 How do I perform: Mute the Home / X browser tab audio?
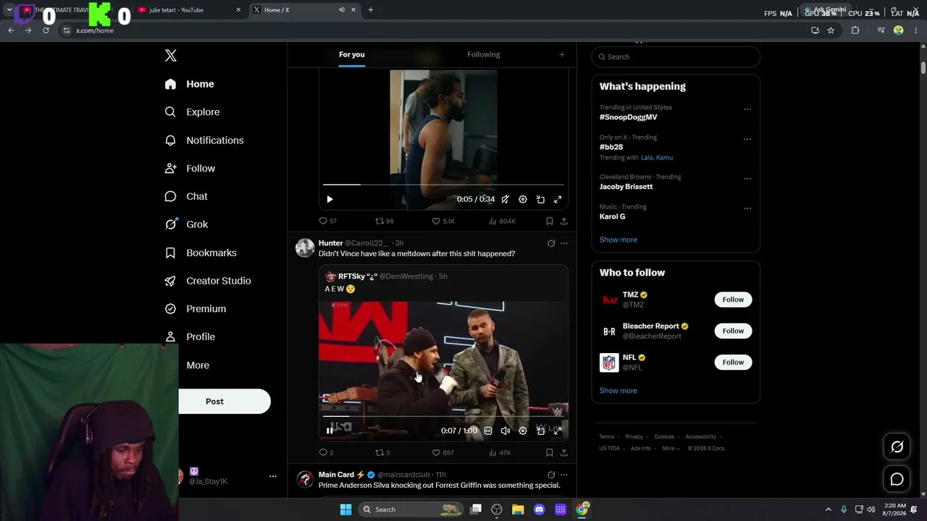[341, 9]
